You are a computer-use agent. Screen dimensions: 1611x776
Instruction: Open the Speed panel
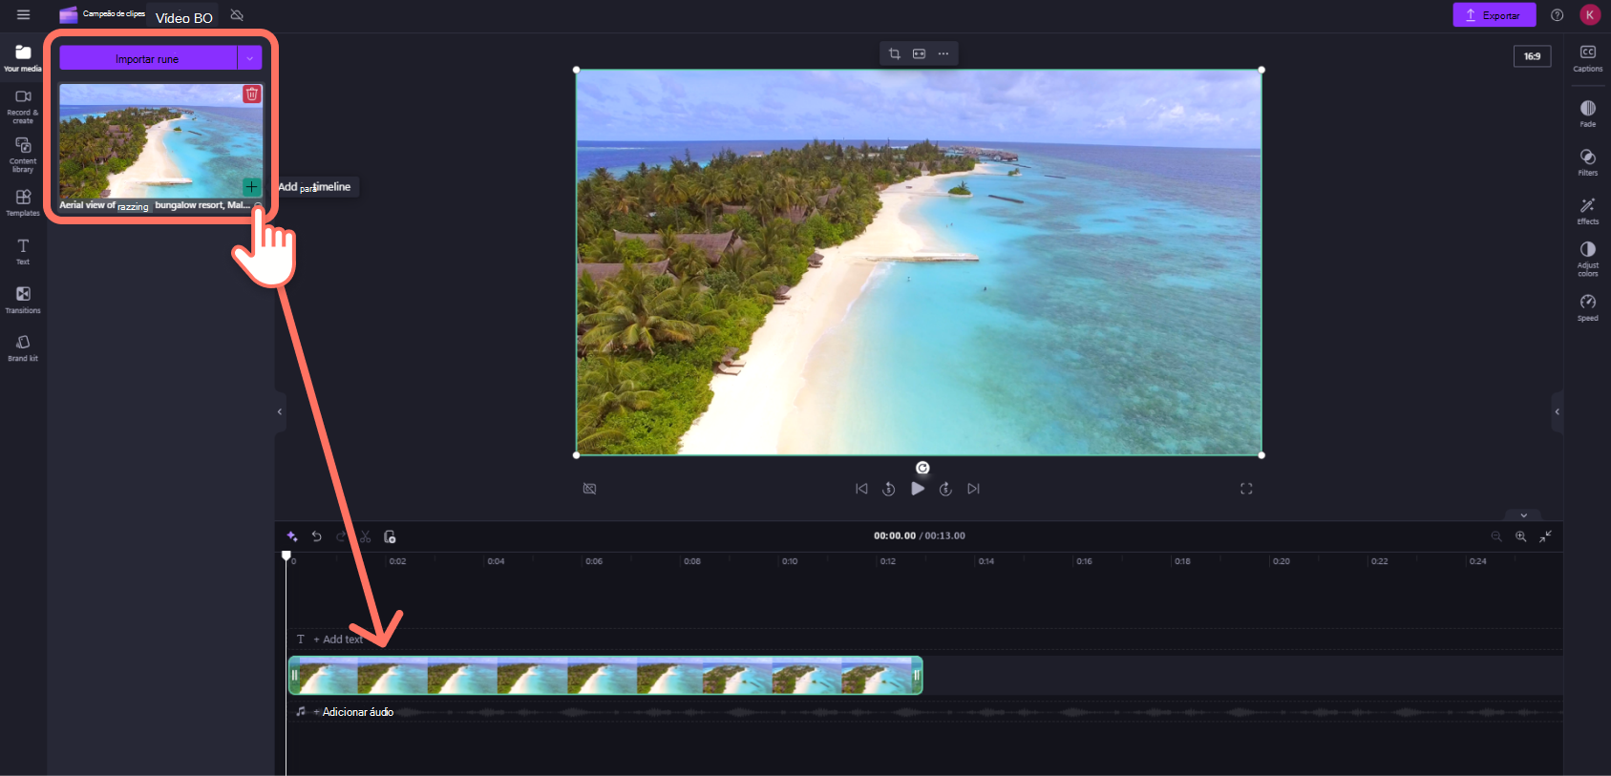click(x=1588, y=307)
